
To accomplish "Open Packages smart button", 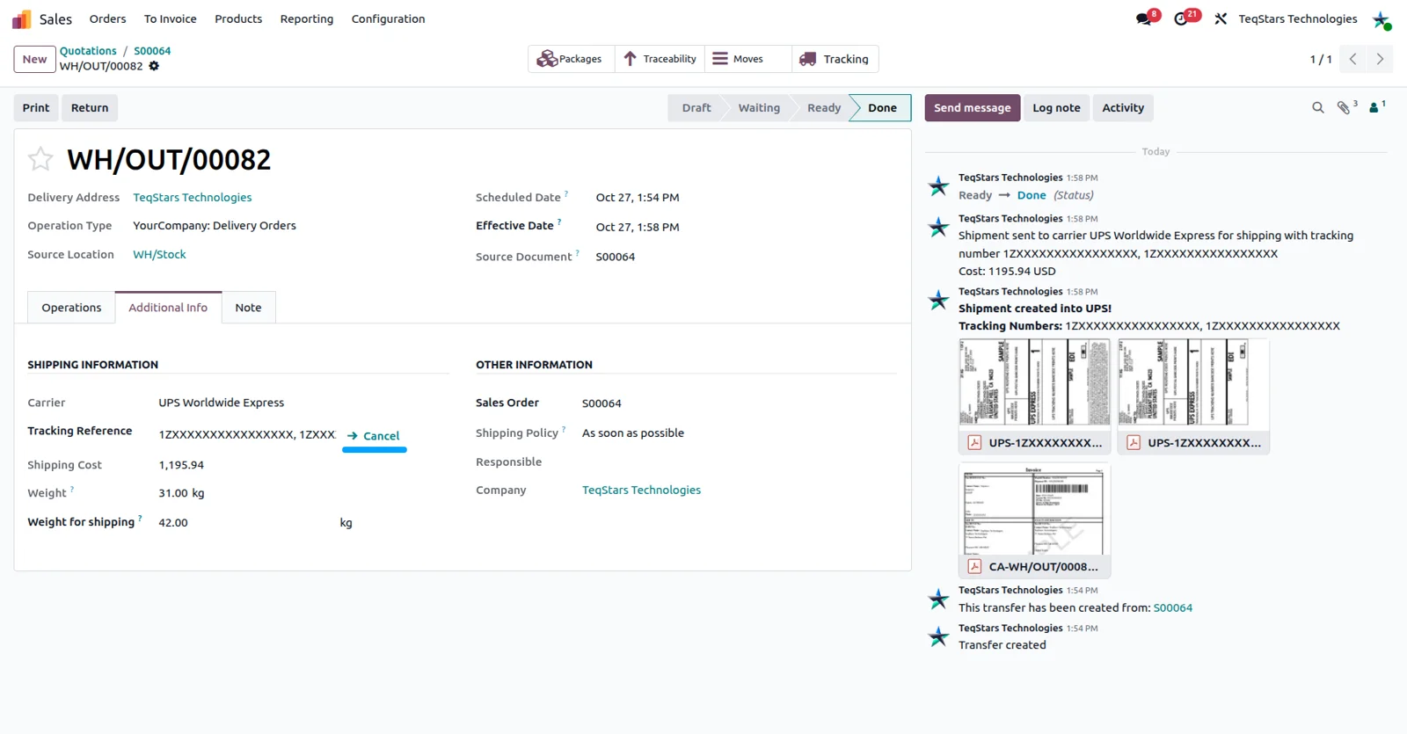I will pyautogui.click(x=571, y=59).
